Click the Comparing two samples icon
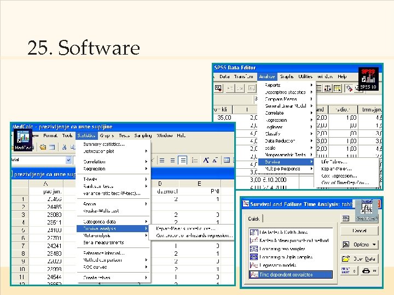 (254, 249)
